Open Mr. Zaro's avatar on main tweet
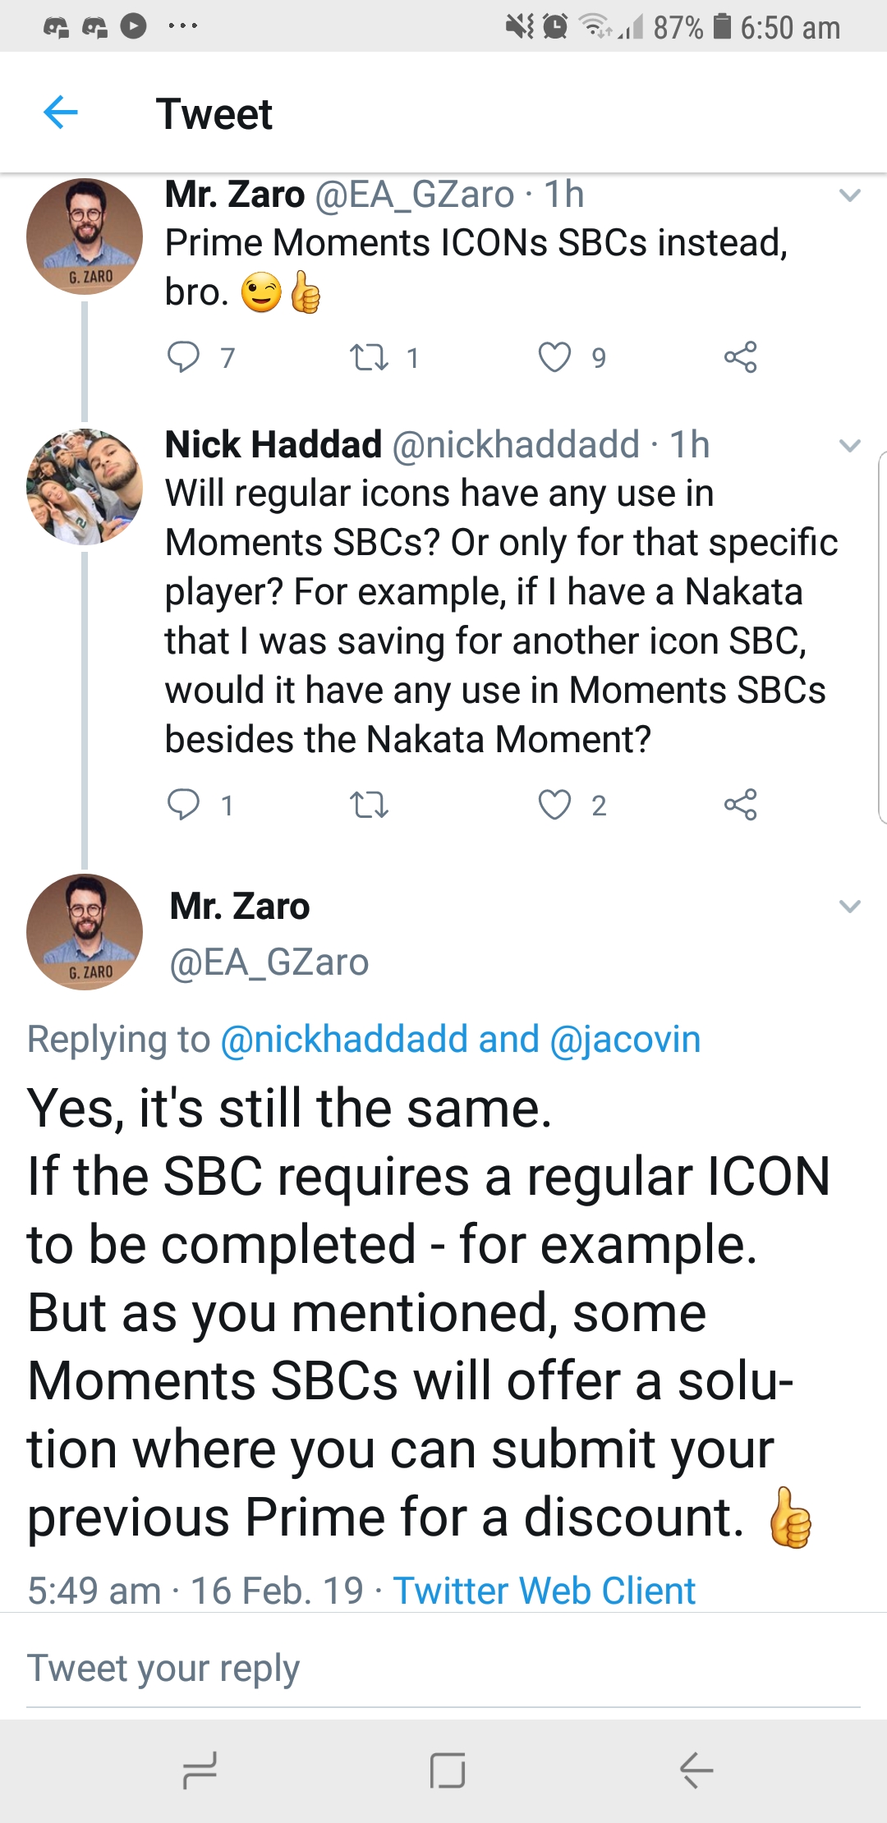Screen dimensions: 887x1823 [x=85, y=931]
